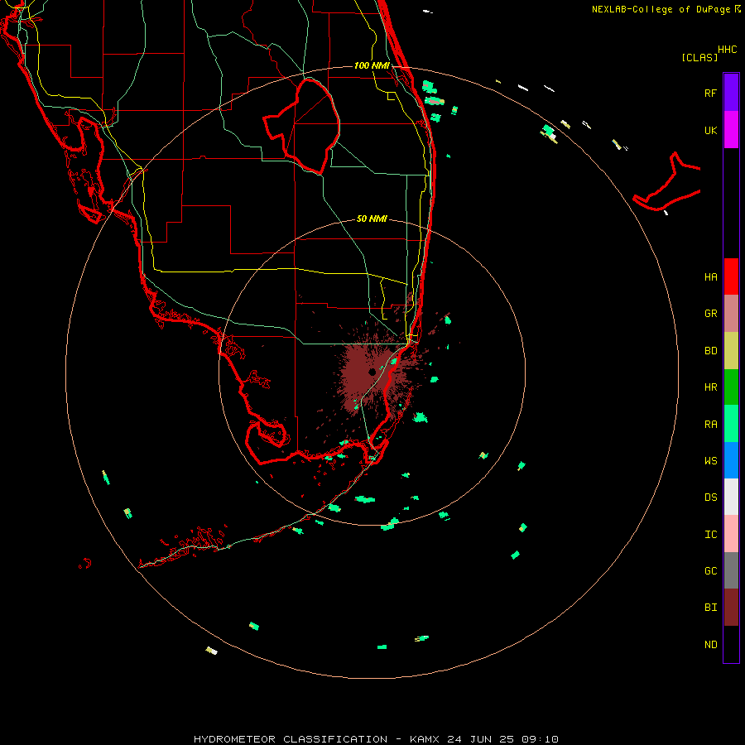Click the red HA legend color swatch
Image resolution: width=745 pixels, height=745 pixels.
pyautogui.click(x=731, y=276)
